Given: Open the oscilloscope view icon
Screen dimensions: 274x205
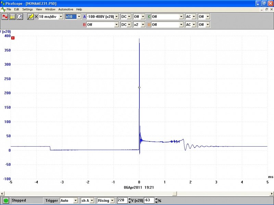Looking at the screenshot, I should (x=5, y=16).
